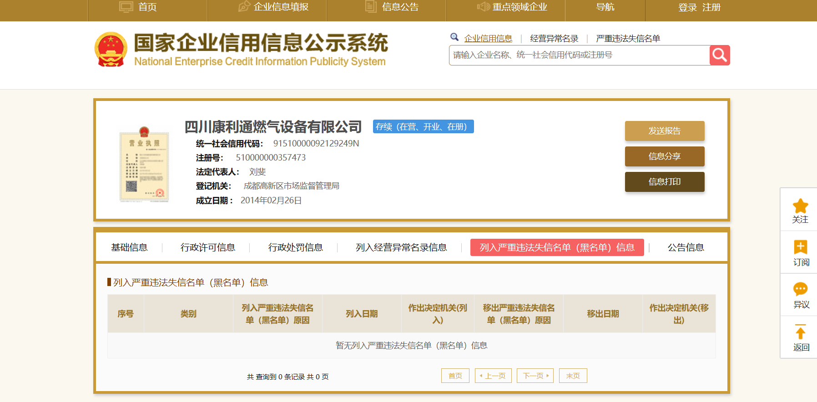Click registration number 510000000357473
Screen dimensions: 817x402
(x=271, y=158)
